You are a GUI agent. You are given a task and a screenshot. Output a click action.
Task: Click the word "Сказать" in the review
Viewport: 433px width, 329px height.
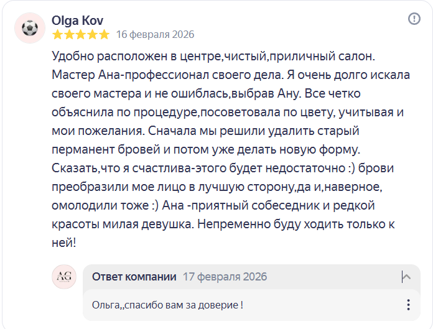pyautogui.click(x=74, y=168)
